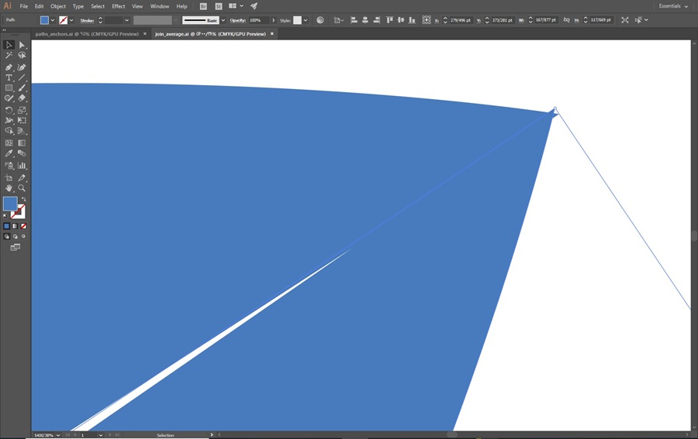Select the Direct Selection tool
The image size is (698, 439).
point(22,45)
